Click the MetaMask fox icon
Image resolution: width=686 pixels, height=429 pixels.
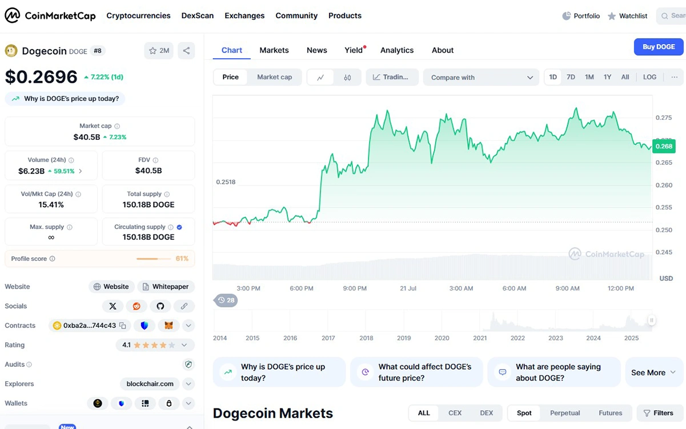169,326
